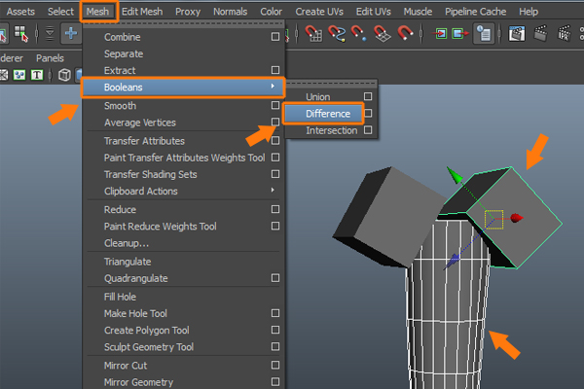Click the blue Z-axis manipulator arrow
Image resolution: width=584 pixels, height=389 pixels.
(x=453, y=260)
